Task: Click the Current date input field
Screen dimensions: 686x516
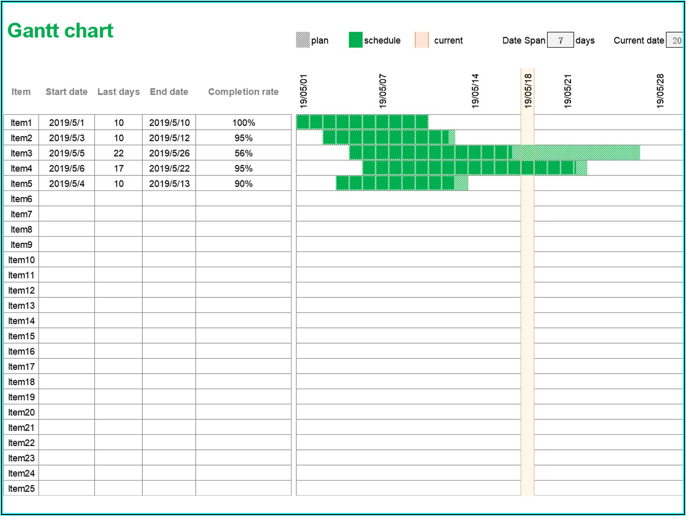Action: click(x=674, y=40)
